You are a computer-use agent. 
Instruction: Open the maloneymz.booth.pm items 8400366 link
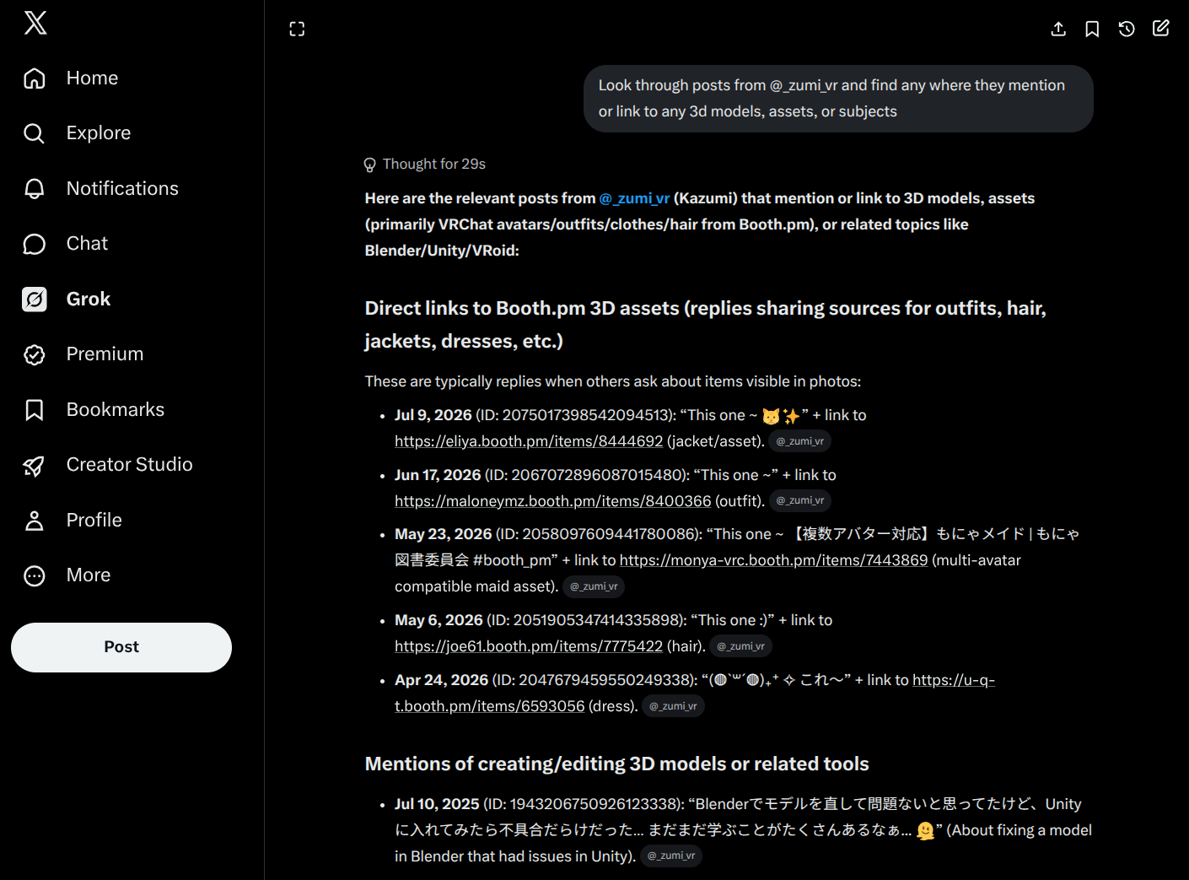[553, 501]
